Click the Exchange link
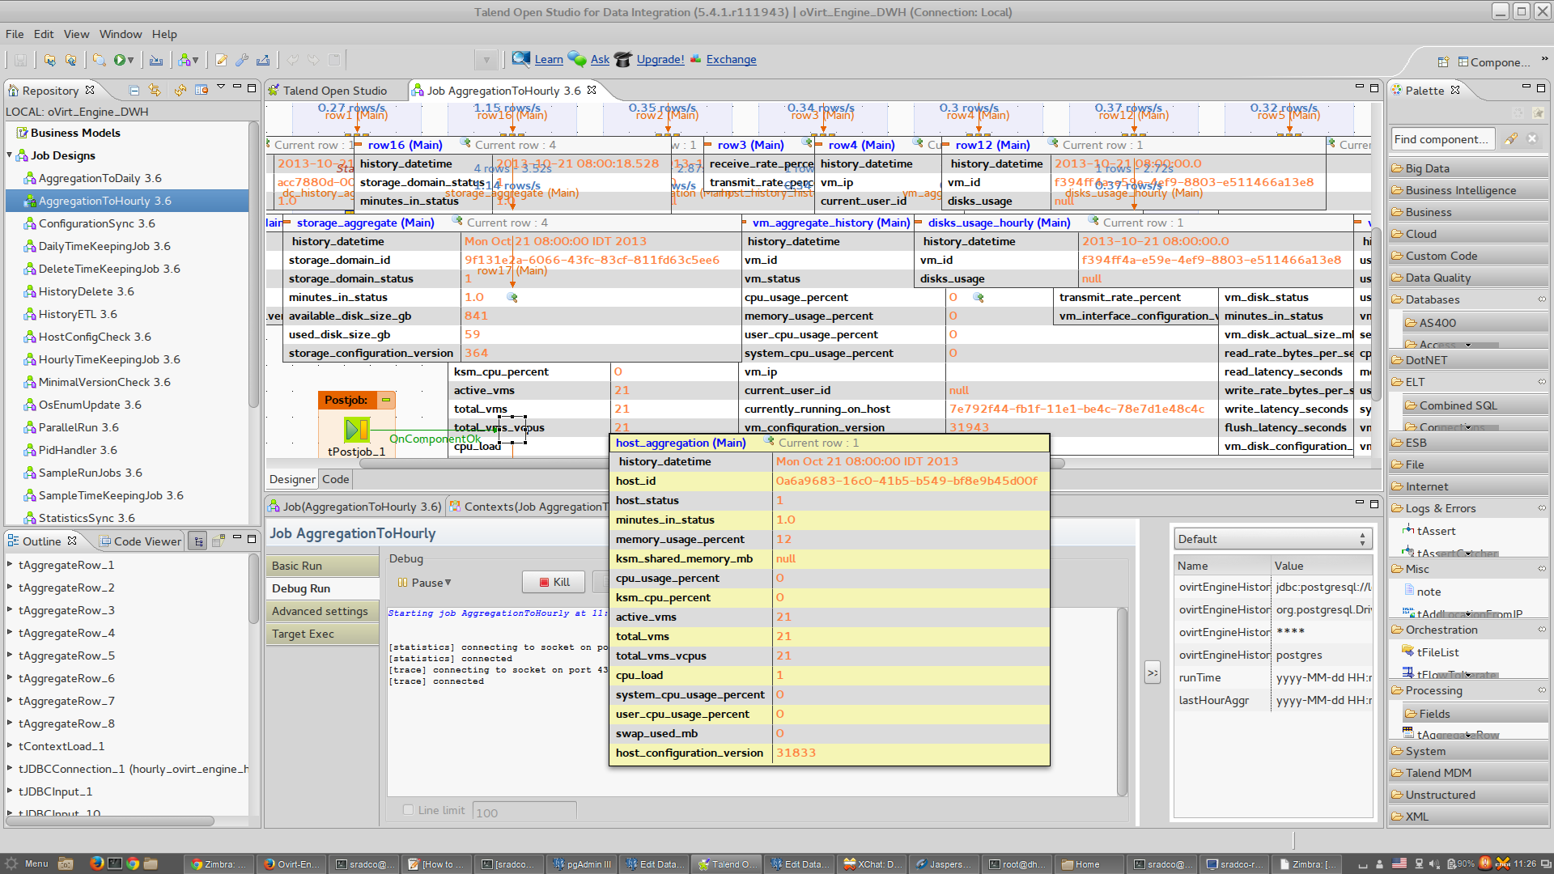Viewport: 1554px width, 874px height. (731, 59)
